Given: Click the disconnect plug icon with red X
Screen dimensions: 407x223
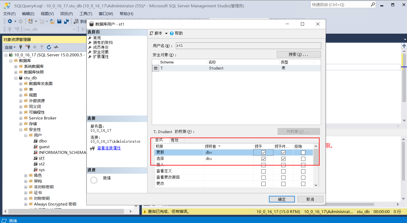Looking at the screenshot, I should point(27,47).
